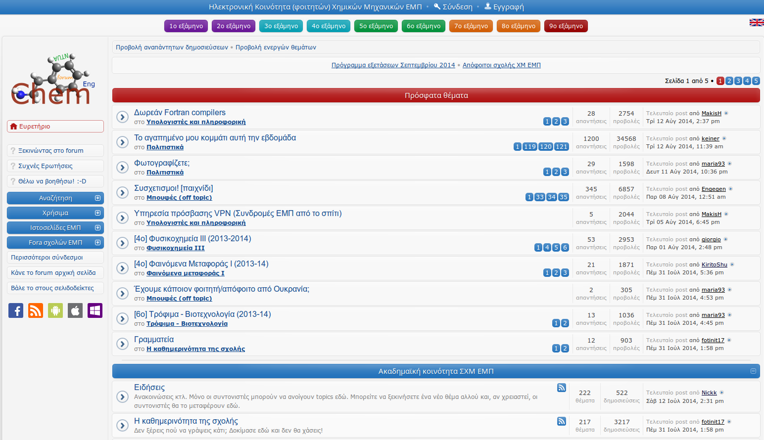Screen dimensions: 764x440
Task: Open user fotinit17 in Γραμματεία row
Action: [x=713, y=340]
